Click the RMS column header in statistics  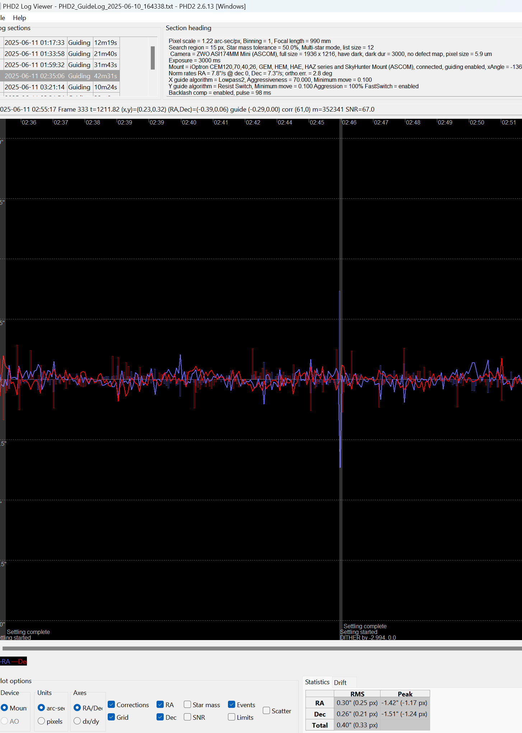point(357,694)
